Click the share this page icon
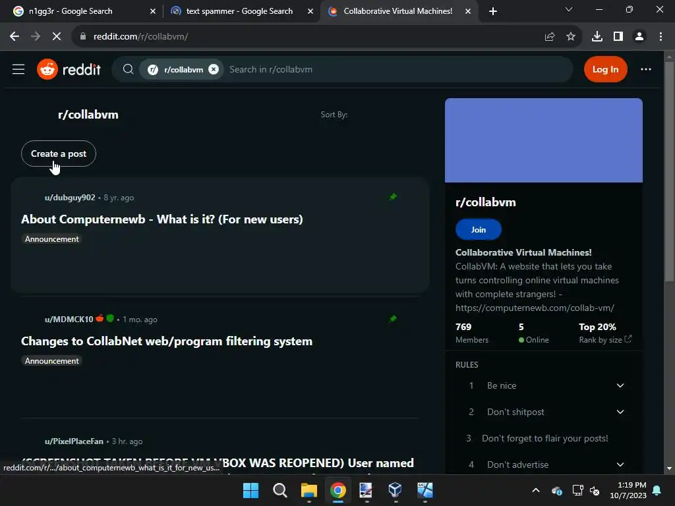 pyautogui.click(x=550, y=37)
